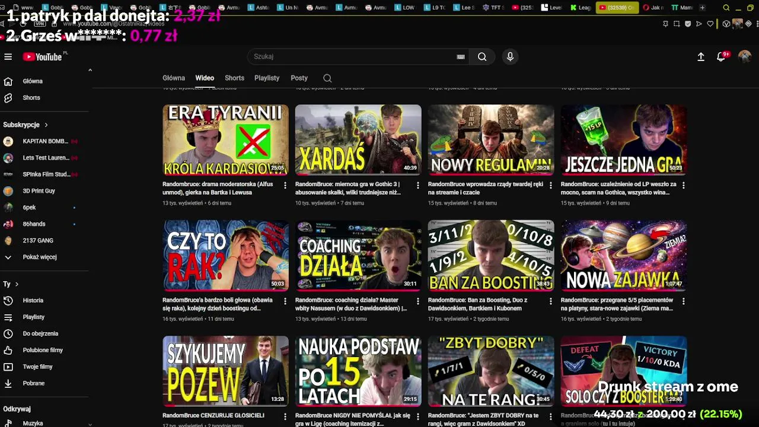
Task: Expand the Ty section chevron
Action: pyautogui.click(x=16, y=284)
